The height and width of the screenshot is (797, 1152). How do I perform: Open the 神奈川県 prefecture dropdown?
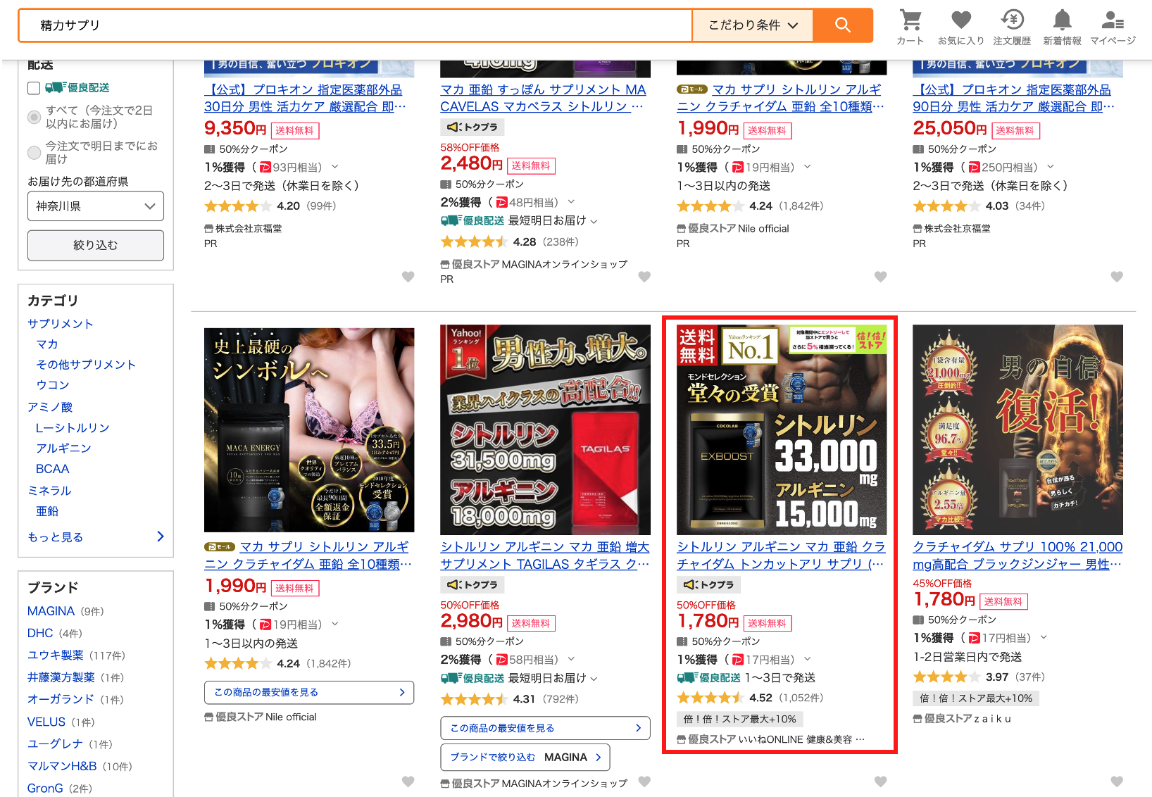coord(96,206)
